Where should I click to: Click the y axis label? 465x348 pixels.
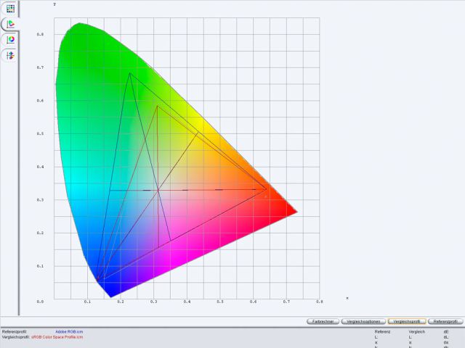click(x=54, y=4)
